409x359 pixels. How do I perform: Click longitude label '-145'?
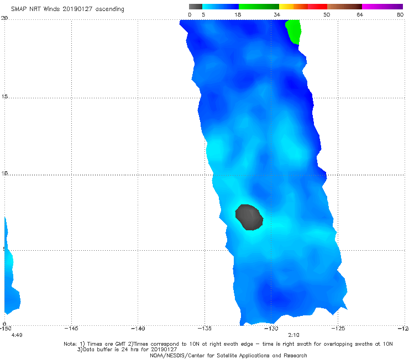(x=71, y=329)
